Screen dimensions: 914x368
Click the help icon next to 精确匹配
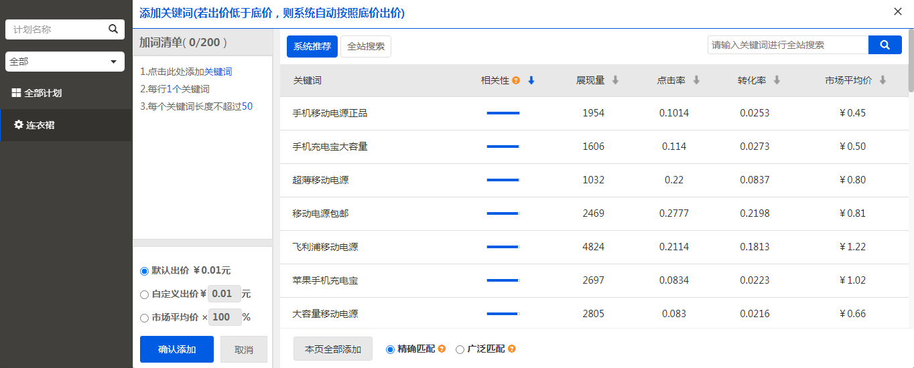[442, 349]
